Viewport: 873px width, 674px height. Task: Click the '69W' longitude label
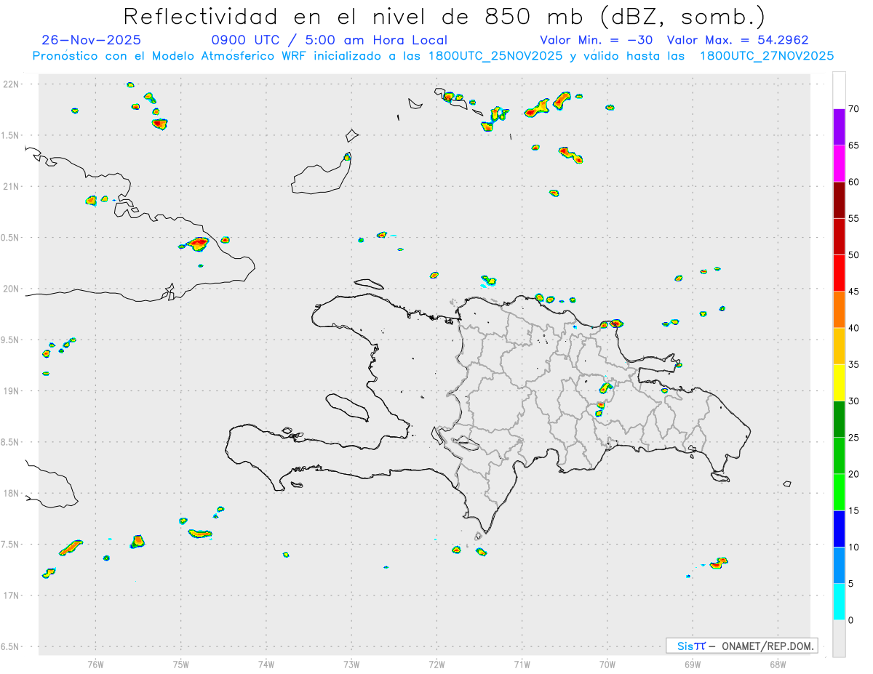(693, 665)
